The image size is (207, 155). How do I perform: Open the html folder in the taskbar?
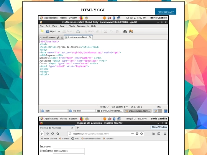54,111
